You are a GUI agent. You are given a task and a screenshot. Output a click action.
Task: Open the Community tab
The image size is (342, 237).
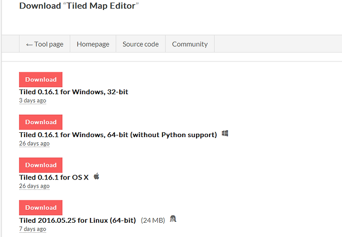point(190,44)
